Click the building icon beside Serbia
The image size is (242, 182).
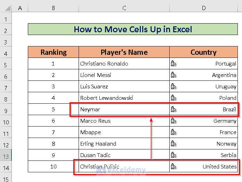click(174, 155)
